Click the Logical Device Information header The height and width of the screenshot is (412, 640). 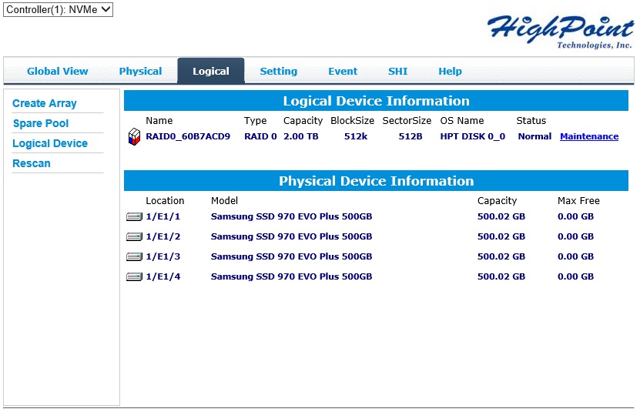[x=376, y=101]
